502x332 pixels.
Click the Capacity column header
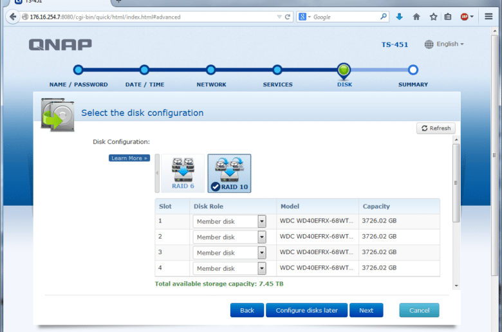pos(399,206)
